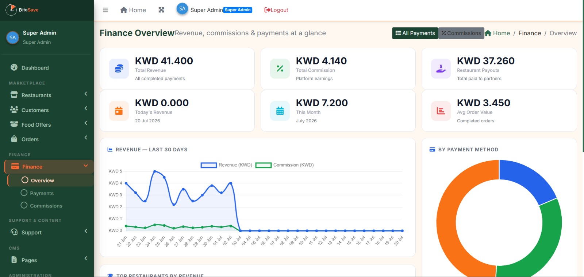This screenshot has height=277, width=584.
Task: Toggle the Commission (KWD) legend item
Action: click(x=284, y=165)
